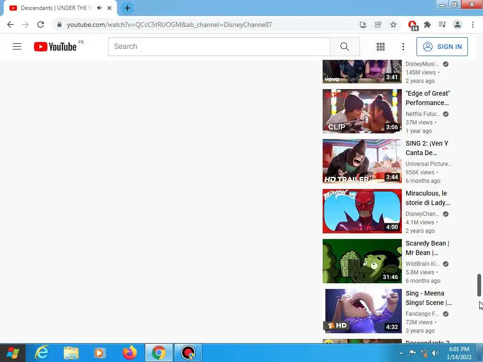The width and height of the screenshot is (483, 362).
Task: Open a new browser tab
Action: (x=127, y=8)
